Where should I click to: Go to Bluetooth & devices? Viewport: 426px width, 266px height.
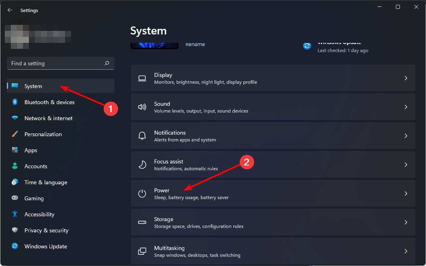pyautogui.click(x=61, y=102)
